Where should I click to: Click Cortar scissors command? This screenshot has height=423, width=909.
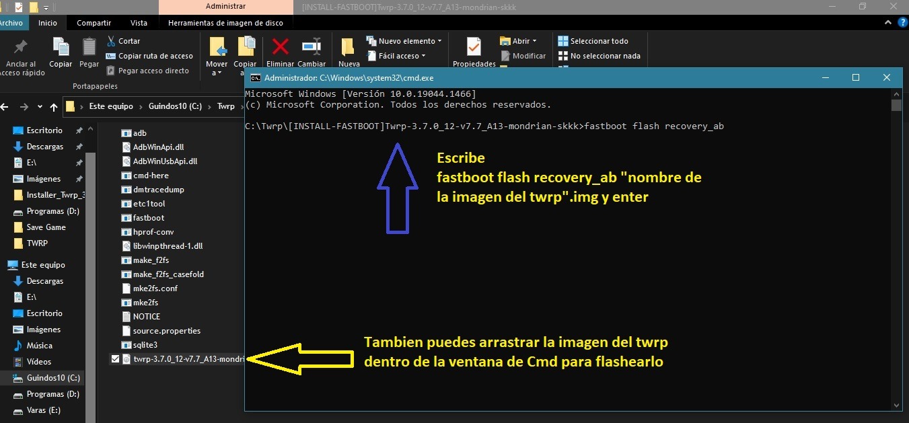tap(123, 41)
